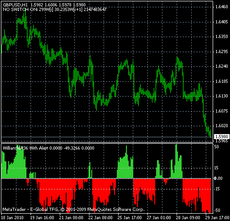This screenshot has height=221, width=230.
Task: Click the 1.6460 price axis label
Action: 222,7
